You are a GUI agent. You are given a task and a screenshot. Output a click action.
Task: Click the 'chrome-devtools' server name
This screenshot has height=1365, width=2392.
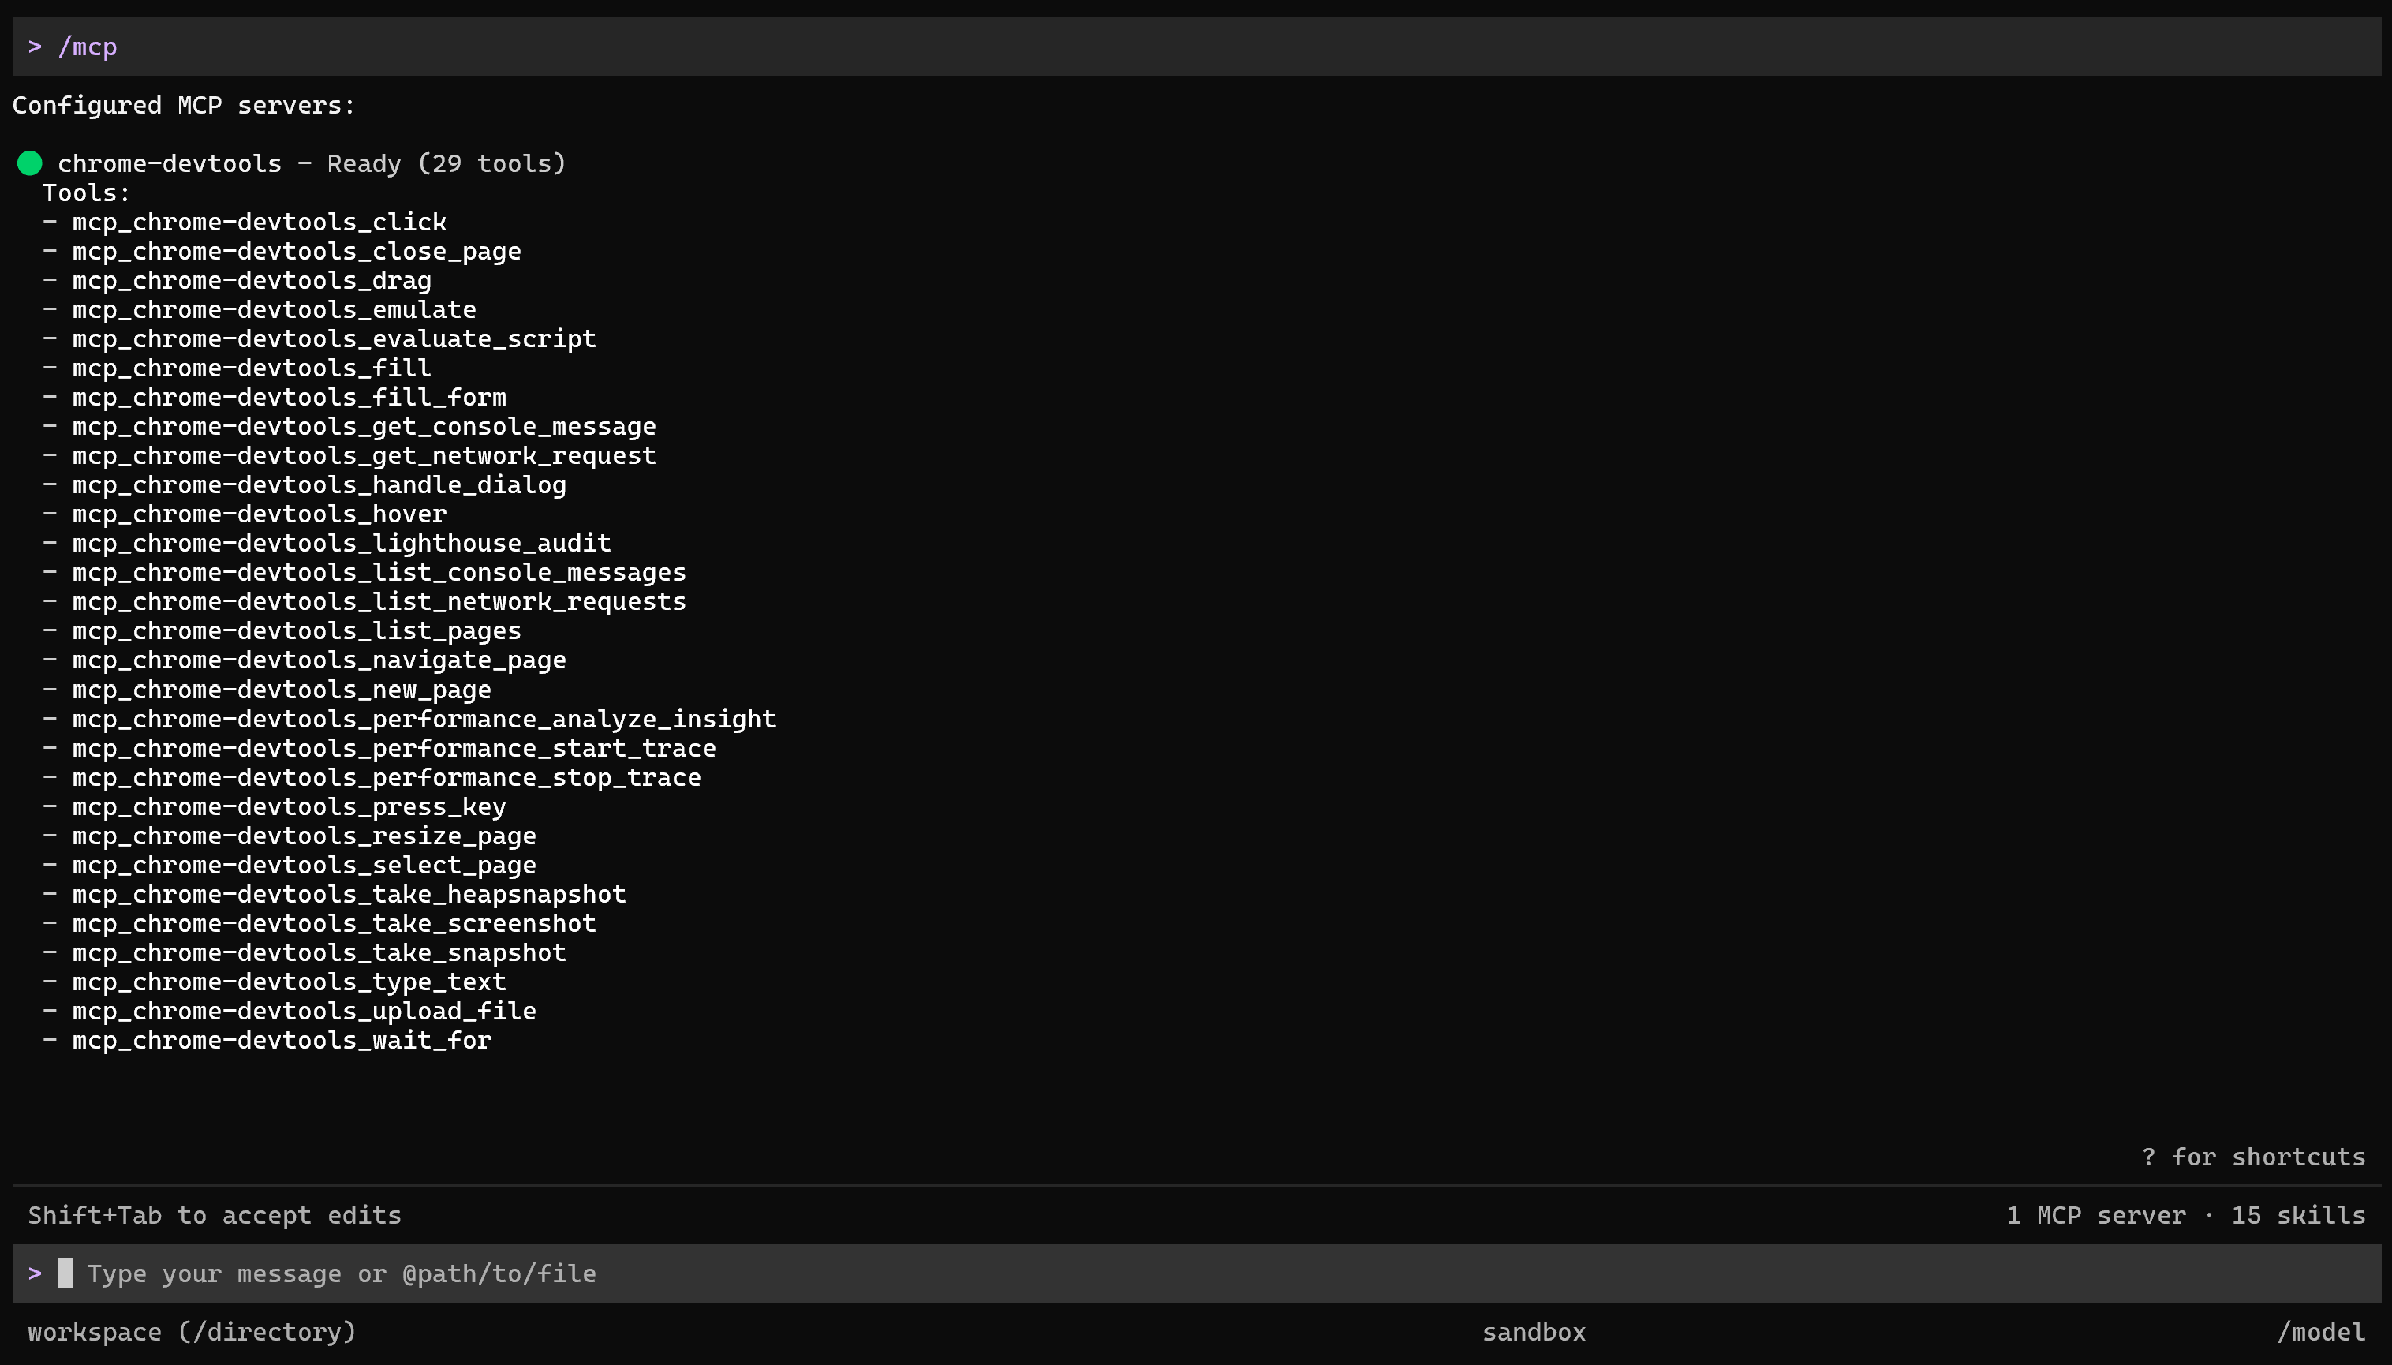170,163
